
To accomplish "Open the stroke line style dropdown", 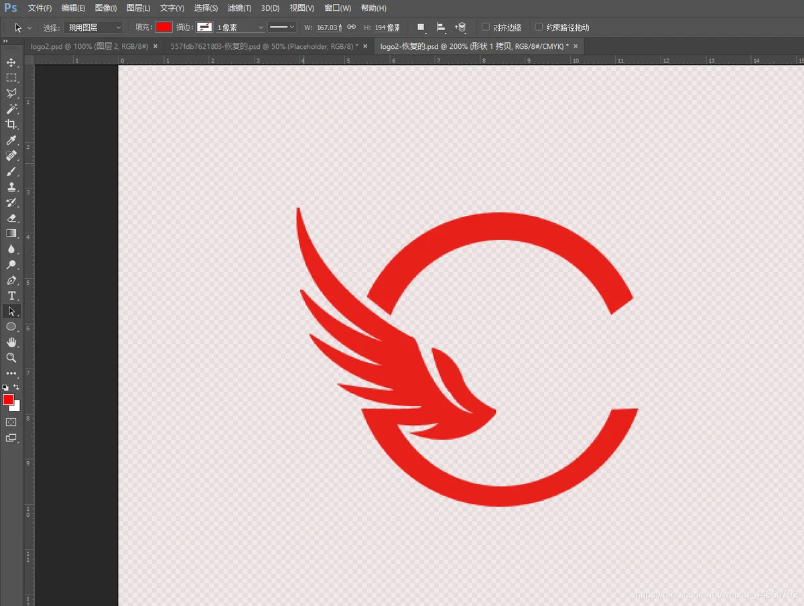I will click(x=281, y=27).
